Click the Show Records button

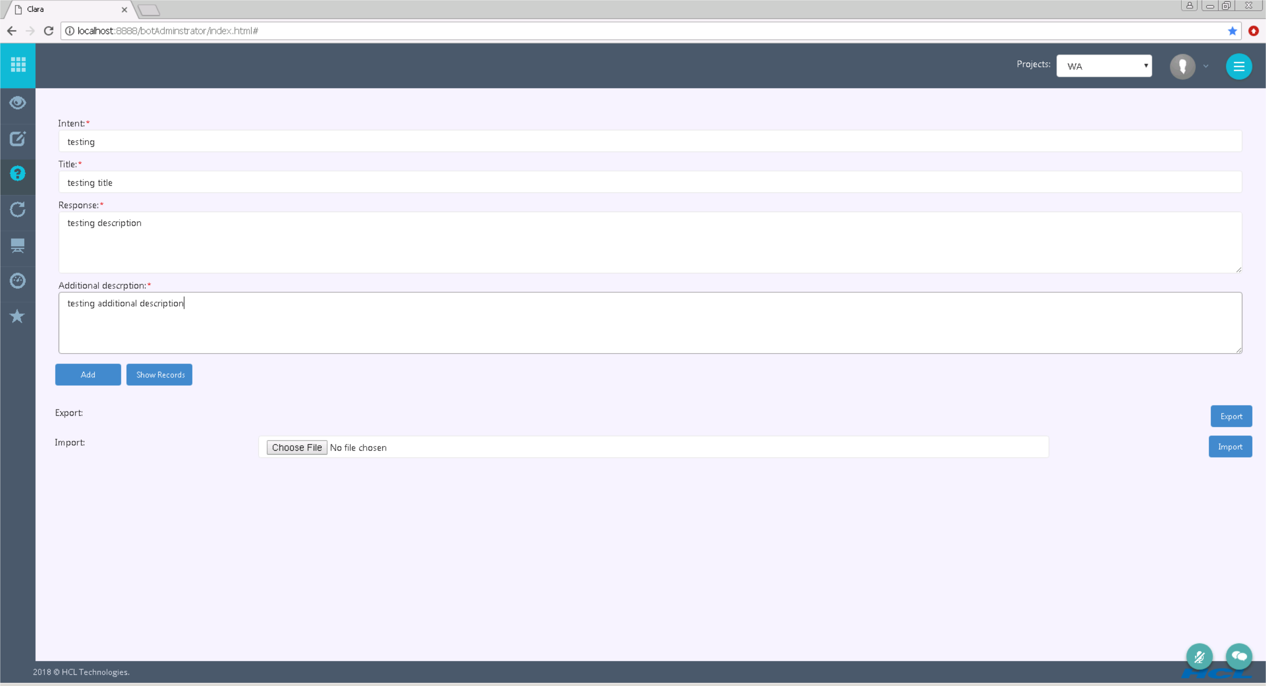pos(159,375)
